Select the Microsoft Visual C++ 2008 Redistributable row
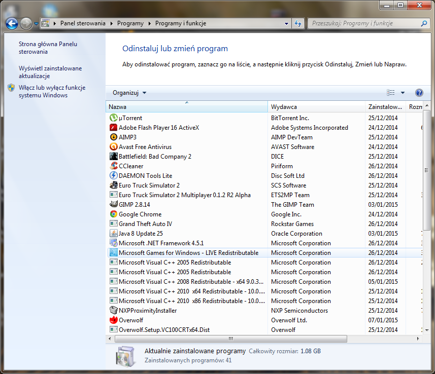This screenshot has width=435, height=374. 264,281
